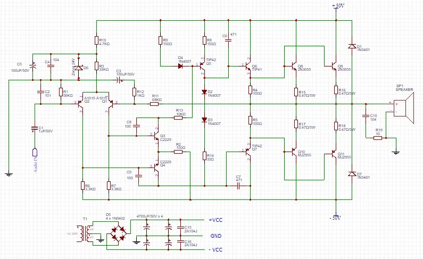Click capacitor C3 100uF/50V symbol
This screenshot has width=423, height=259.
click(119, 80)
